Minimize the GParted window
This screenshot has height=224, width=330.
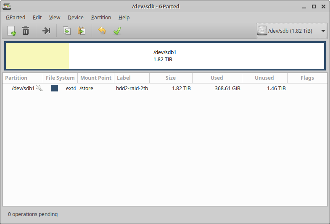click(x=304, y=7)
